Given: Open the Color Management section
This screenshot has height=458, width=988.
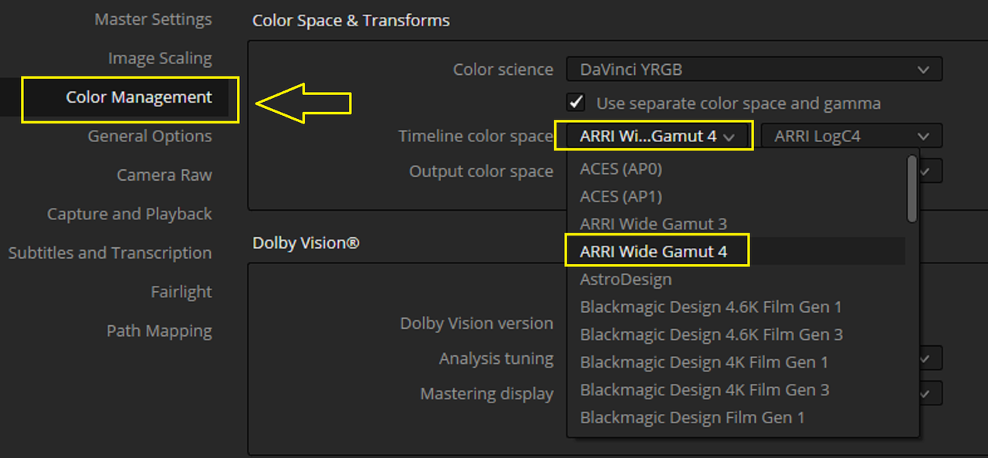Looking at the screenshot, I should point(139,97).
